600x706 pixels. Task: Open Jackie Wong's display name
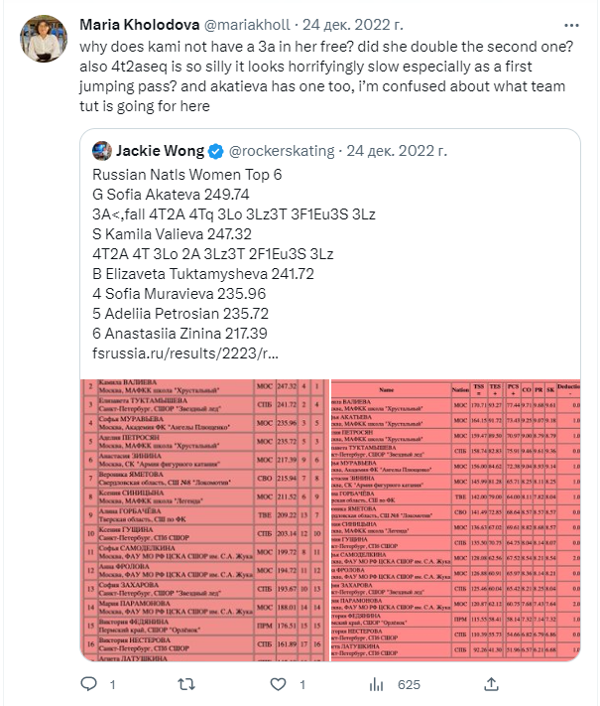[x=160, y=151]
